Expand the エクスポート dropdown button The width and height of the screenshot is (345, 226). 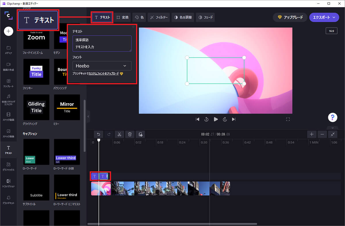pos(324,17)
